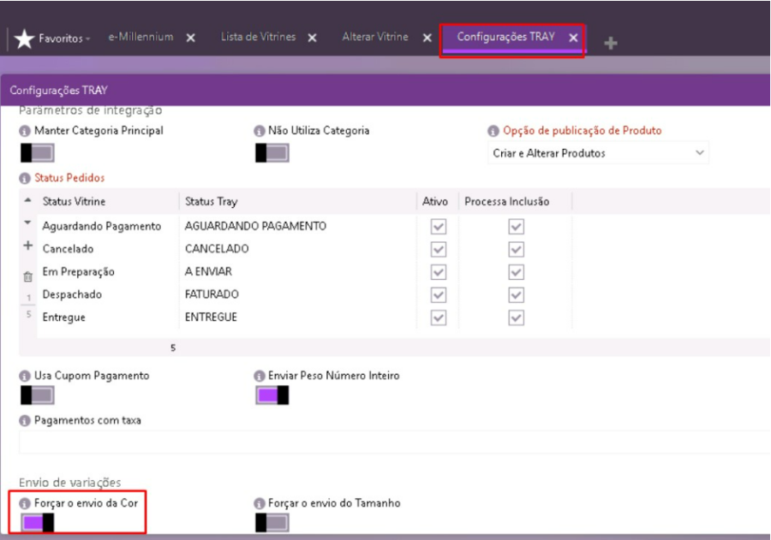Open Criar e Alterar Produtos dropdown
The image size is (771, 540).
tap(598, 153)
